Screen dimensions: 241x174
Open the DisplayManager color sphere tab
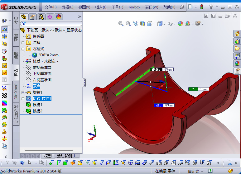(x=59, y=16)
